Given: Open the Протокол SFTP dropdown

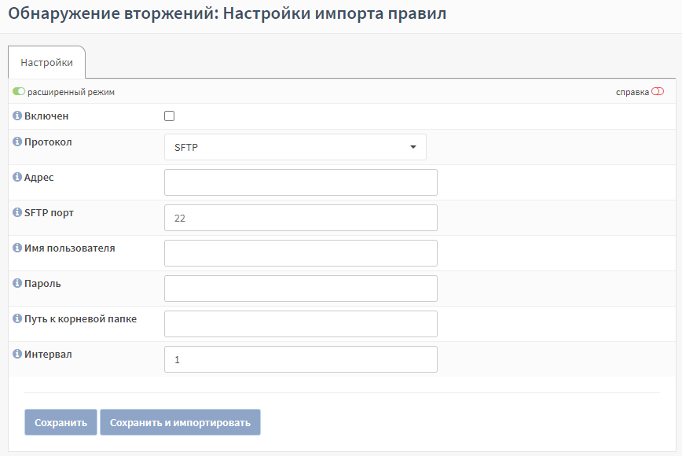Looking at the screenshot, I should (295, 147).
